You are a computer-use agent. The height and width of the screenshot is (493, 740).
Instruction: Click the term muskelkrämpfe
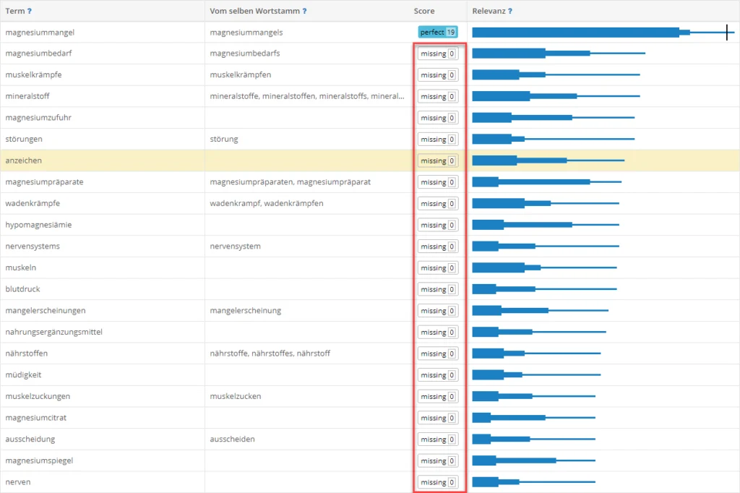pyautogui.click(x=34, y=75)
